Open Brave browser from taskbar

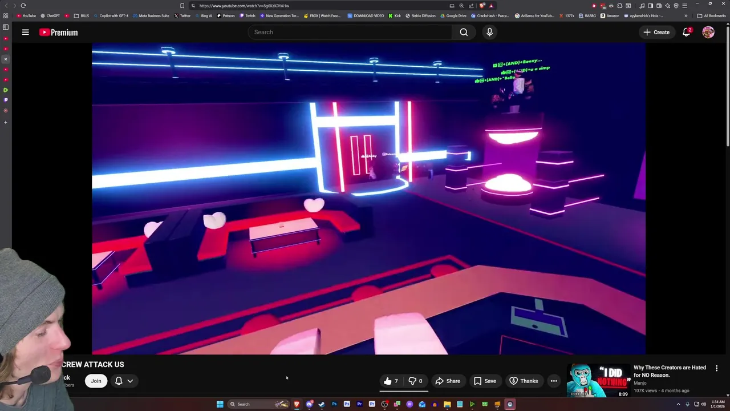[297, 404]
